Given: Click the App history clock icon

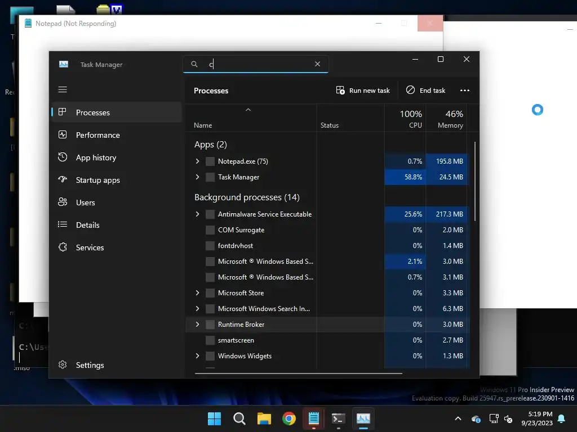Looking at the screenshot, I should coord(63,157).
